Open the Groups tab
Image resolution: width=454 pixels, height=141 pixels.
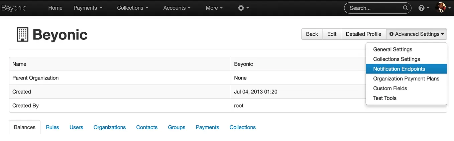pos(177,127)
